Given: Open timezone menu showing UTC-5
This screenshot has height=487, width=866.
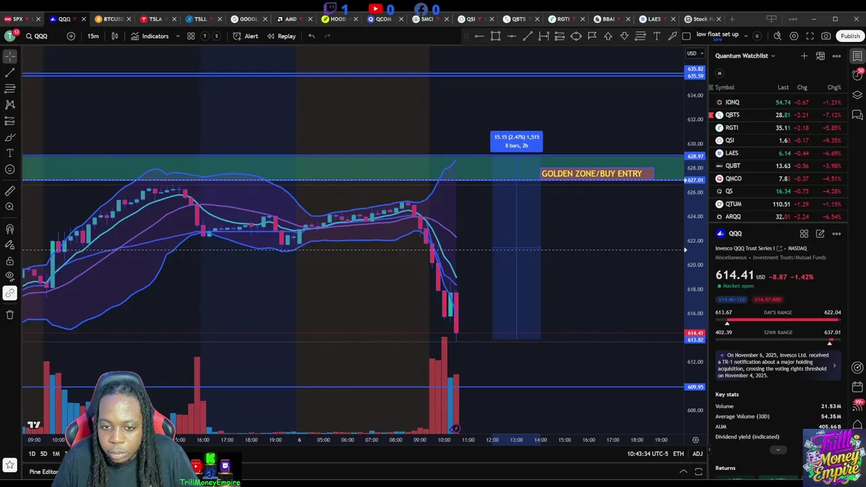Looking at the screenshot, I should [x=647, y=454].
